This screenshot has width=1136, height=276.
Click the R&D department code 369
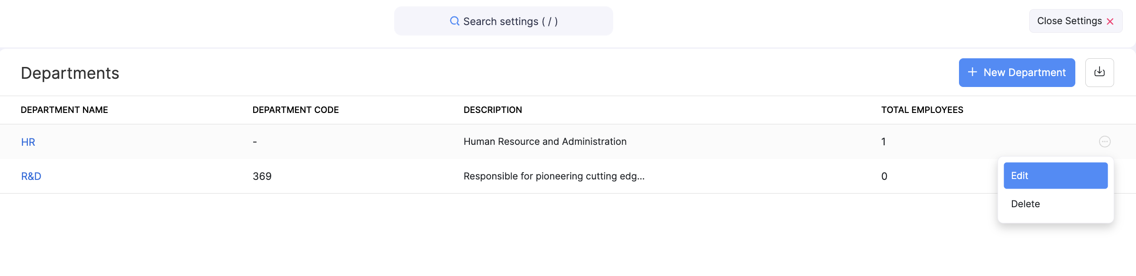[x=262, y=176]
